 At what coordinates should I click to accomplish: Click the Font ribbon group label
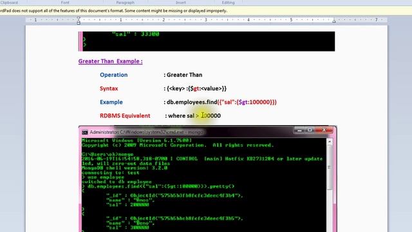(x=65, y=3)
